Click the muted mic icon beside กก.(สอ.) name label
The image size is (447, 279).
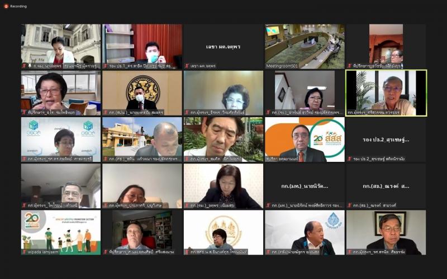pyautogui.click(x=350, y=205)
